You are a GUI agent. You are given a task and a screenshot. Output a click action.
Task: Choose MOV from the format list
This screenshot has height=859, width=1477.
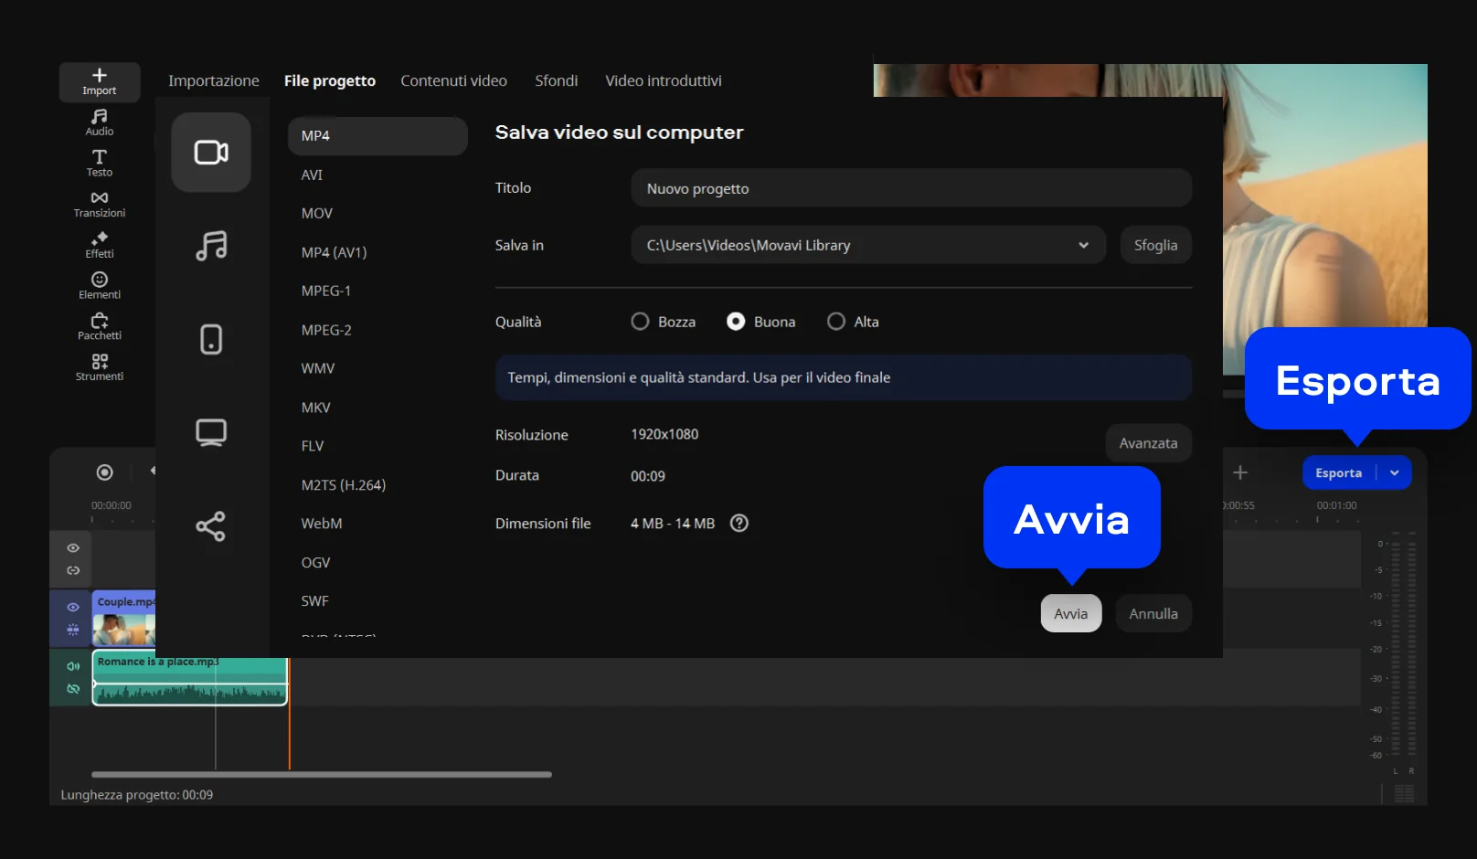click(x=317, y=214)
